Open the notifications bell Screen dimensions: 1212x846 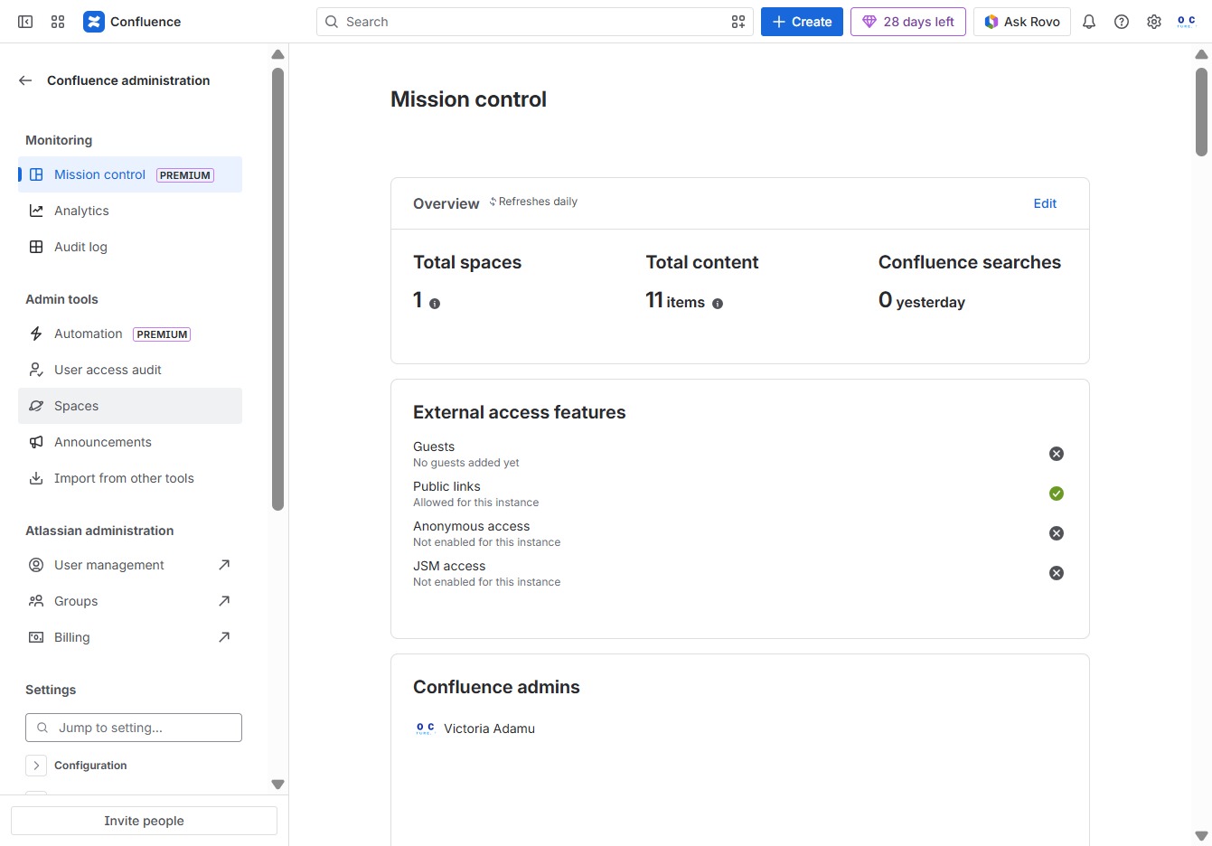click(1089, 22)
